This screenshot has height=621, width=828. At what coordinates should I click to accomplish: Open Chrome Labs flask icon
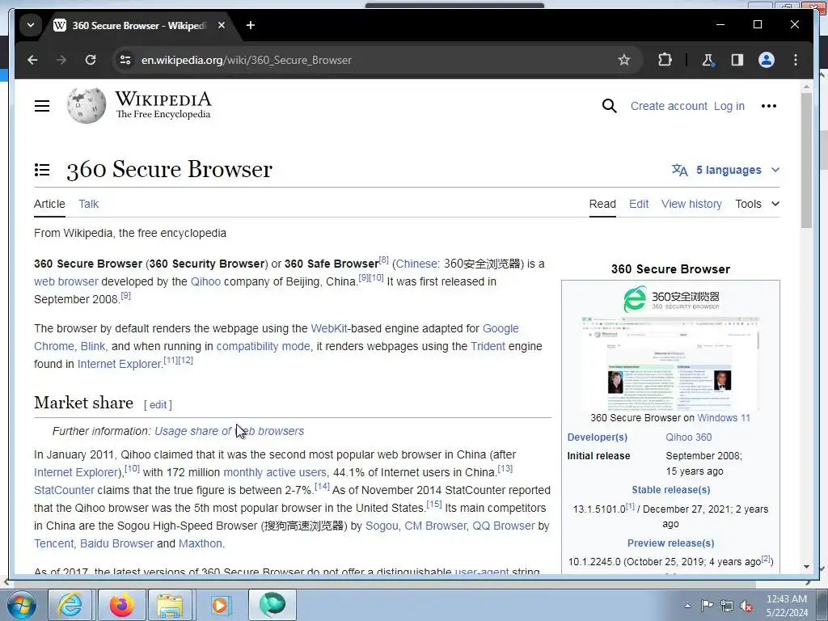[708, 60]
